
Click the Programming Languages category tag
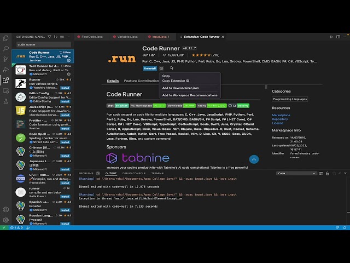(290, 99)
